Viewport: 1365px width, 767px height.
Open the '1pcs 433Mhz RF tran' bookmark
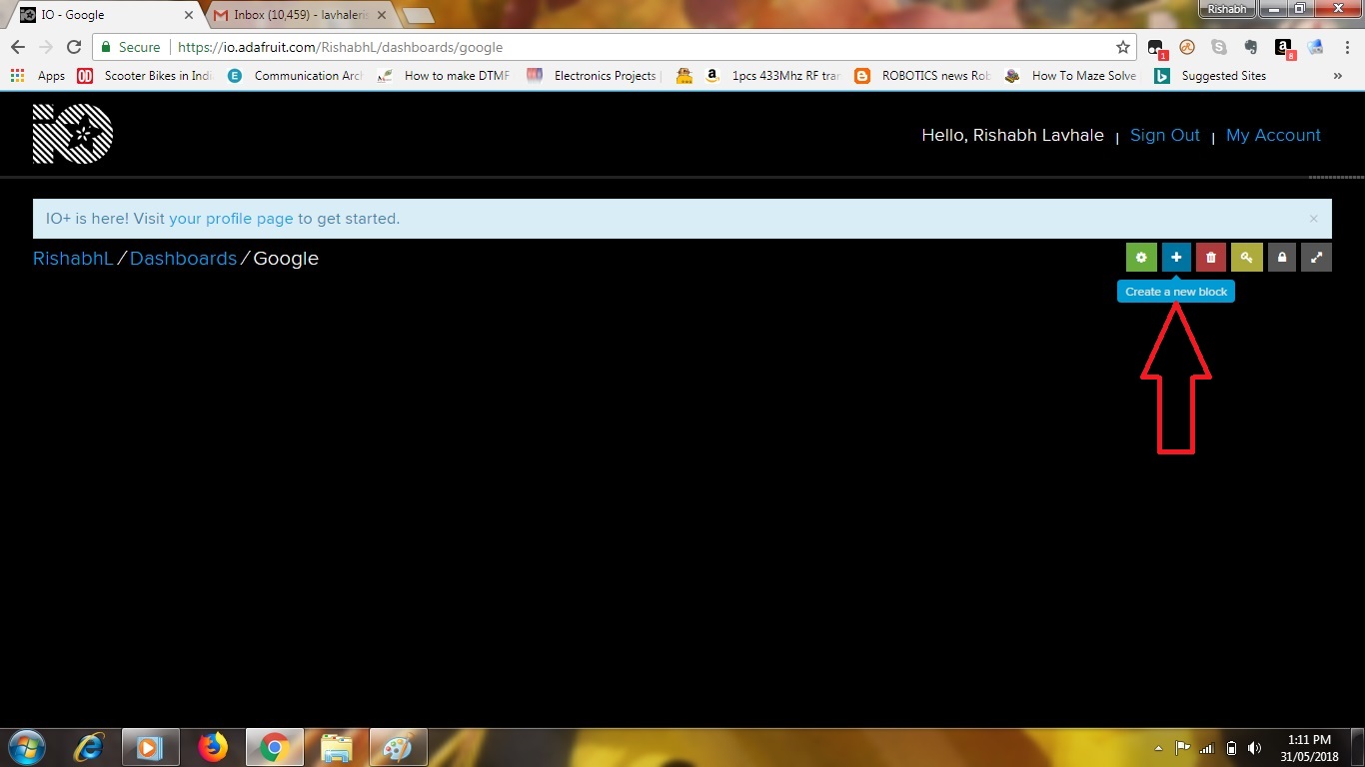tap(772, 76)
